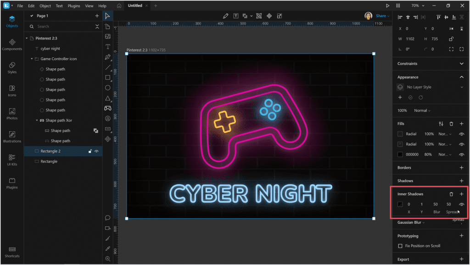The image size is (470, 265).
Task: Open the Icons panel
Action: click(x=12, y=91)
